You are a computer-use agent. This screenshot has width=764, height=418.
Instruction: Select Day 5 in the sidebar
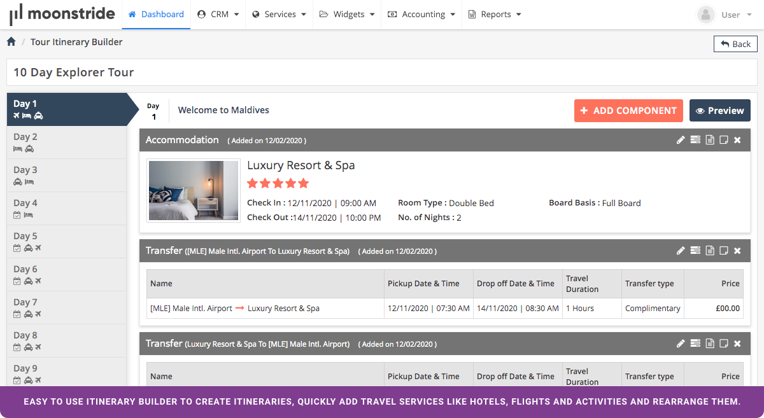67,242
